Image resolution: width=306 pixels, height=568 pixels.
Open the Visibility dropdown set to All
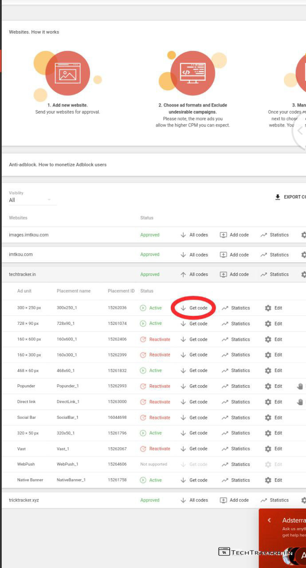[32, 200]
